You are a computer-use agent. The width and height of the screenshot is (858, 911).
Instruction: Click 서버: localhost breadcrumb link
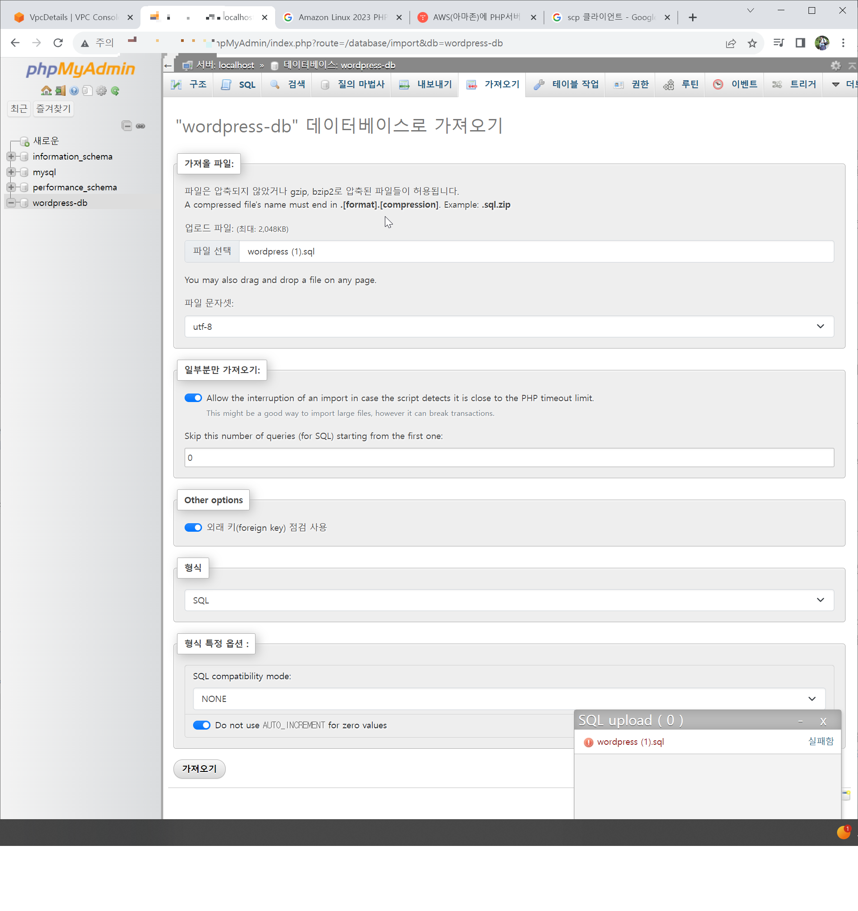[x=225, y=65]
